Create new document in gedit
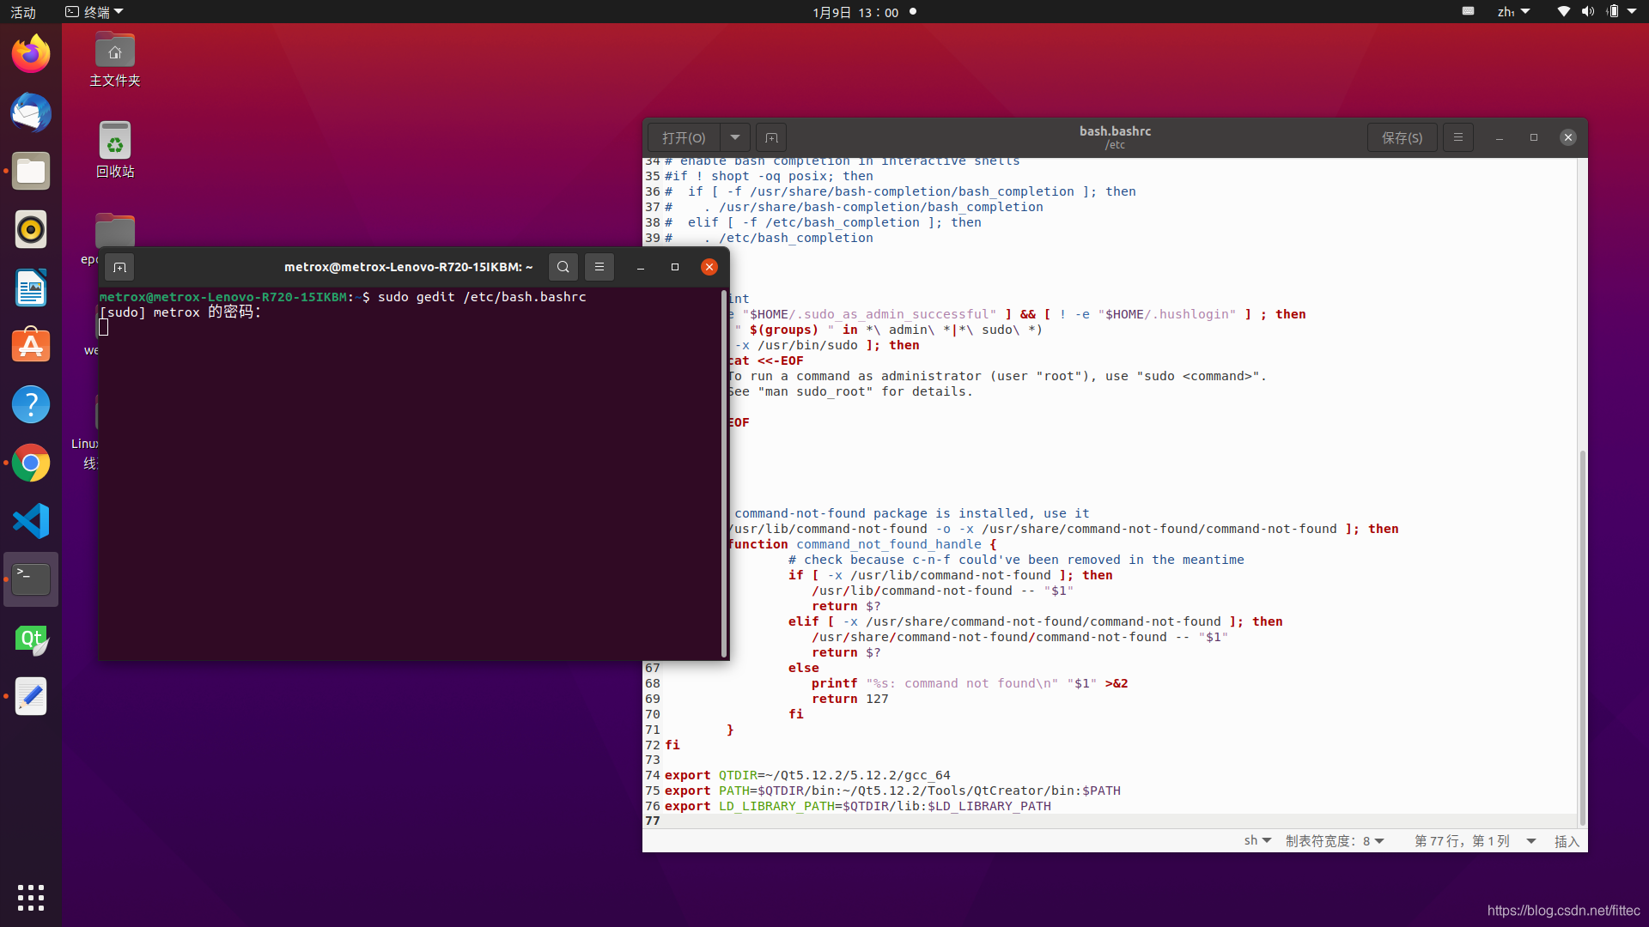 771,137
